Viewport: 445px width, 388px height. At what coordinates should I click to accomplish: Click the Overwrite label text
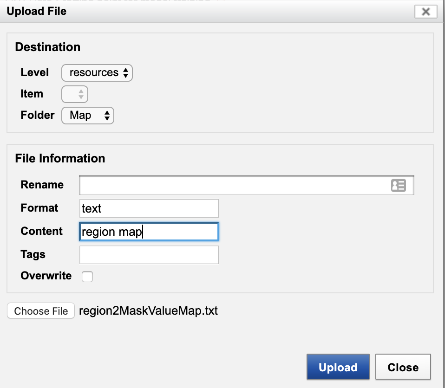coord(46,276)
